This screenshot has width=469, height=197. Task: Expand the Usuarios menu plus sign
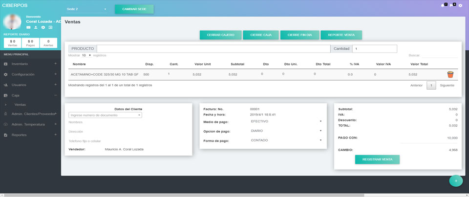coord(55,84)
